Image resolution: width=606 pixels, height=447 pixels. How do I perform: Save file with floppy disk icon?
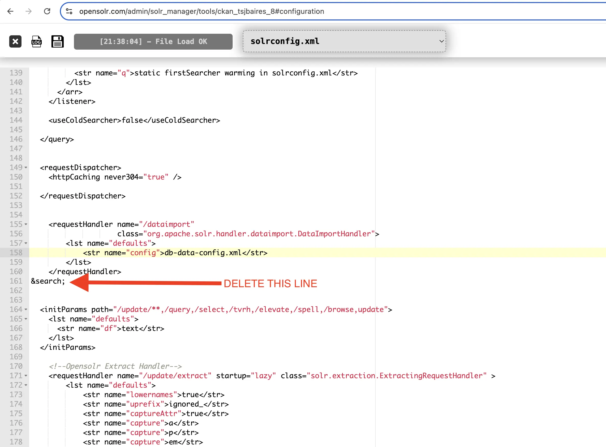click(57, 41)
